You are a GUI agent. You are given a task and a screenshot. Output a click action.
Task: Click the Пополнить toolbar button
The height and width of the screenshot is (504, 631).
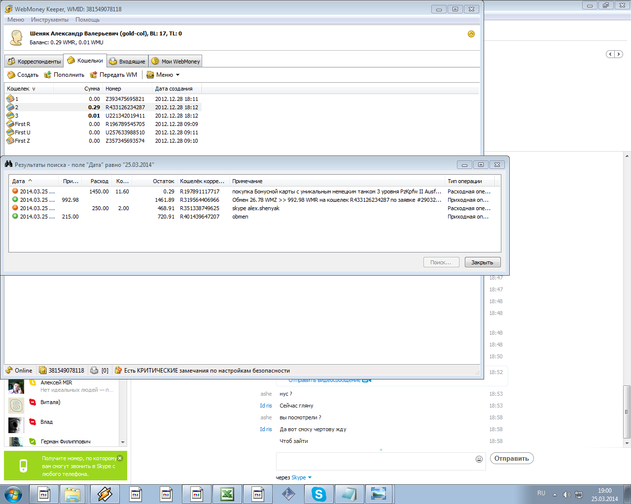pos(64,75)
